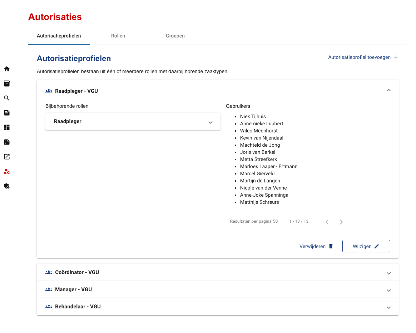The width and height of the screenshot is (416, 333).
Task: Select user Anne-Joke Spanninga
Action: coord(264,195)
